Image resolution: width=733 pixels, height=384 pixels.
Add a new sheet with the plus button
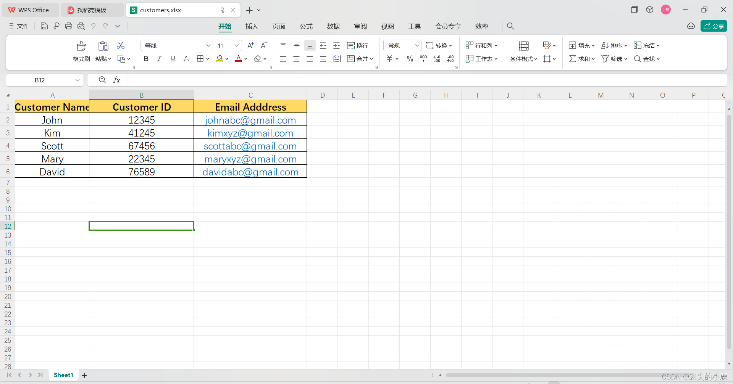(x=84, y=376)
